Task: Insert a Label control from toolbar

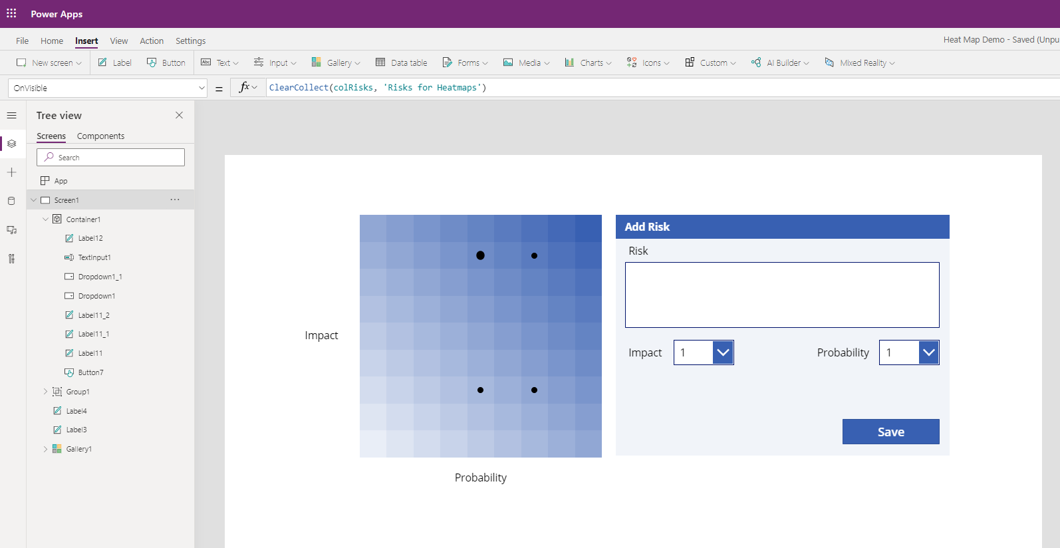Action: 114,63
